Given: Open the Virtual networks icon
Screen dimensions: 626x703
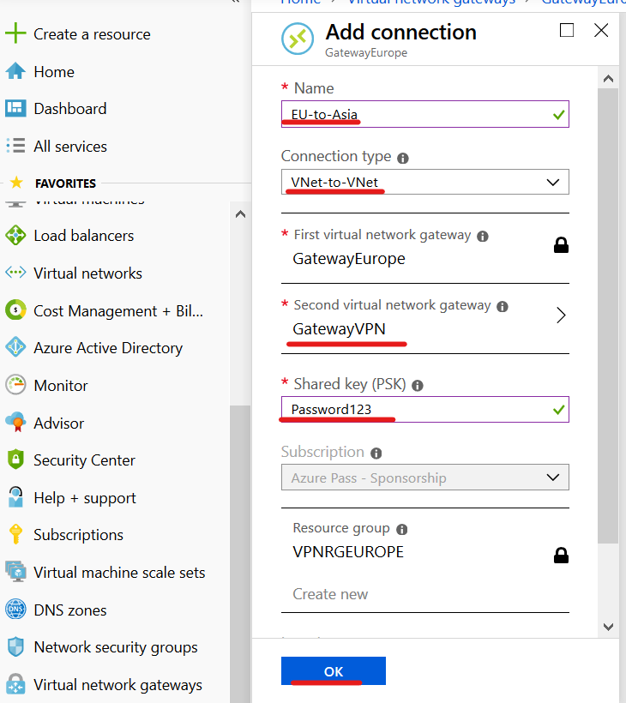Looking at the screenshot, I should 15,273.
